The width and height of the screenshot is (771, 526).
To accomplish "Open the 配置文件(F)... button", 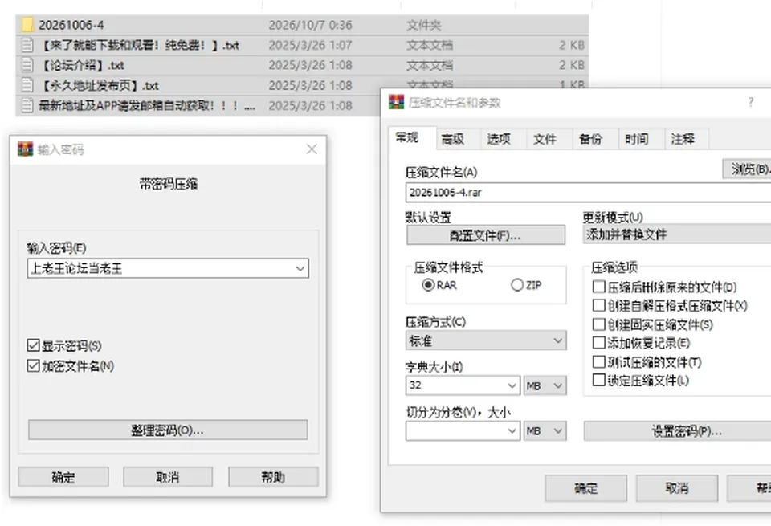I will click(486, 235).
